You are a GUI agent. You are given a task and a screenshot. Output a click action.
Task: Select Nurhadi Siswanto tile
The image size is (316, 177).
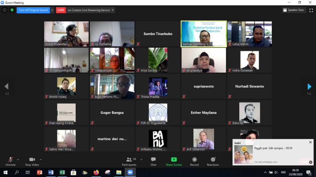click(x=249, y=86)
